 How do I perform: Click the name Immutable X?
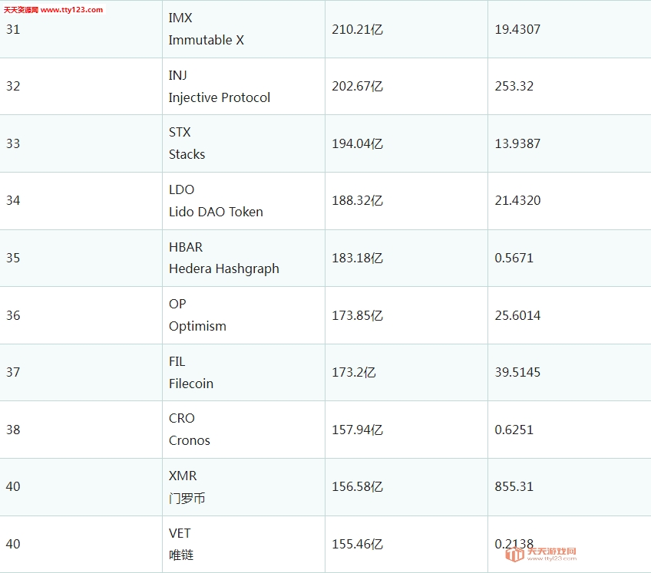pos(207,40)
